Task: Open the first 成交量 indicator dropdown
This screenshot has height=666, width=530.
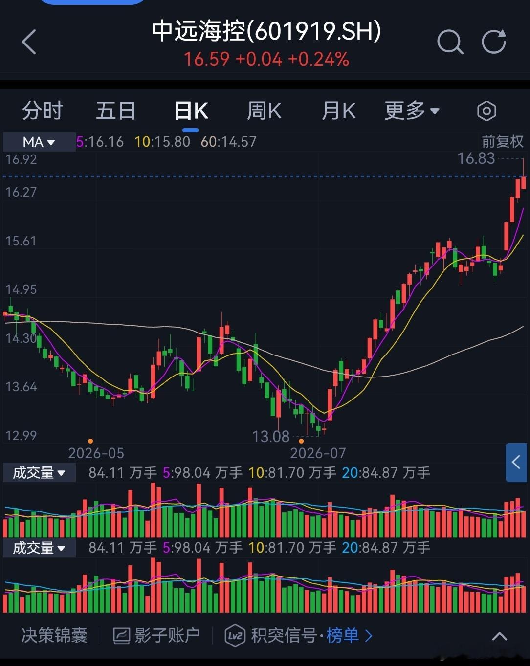Action: 39,473
